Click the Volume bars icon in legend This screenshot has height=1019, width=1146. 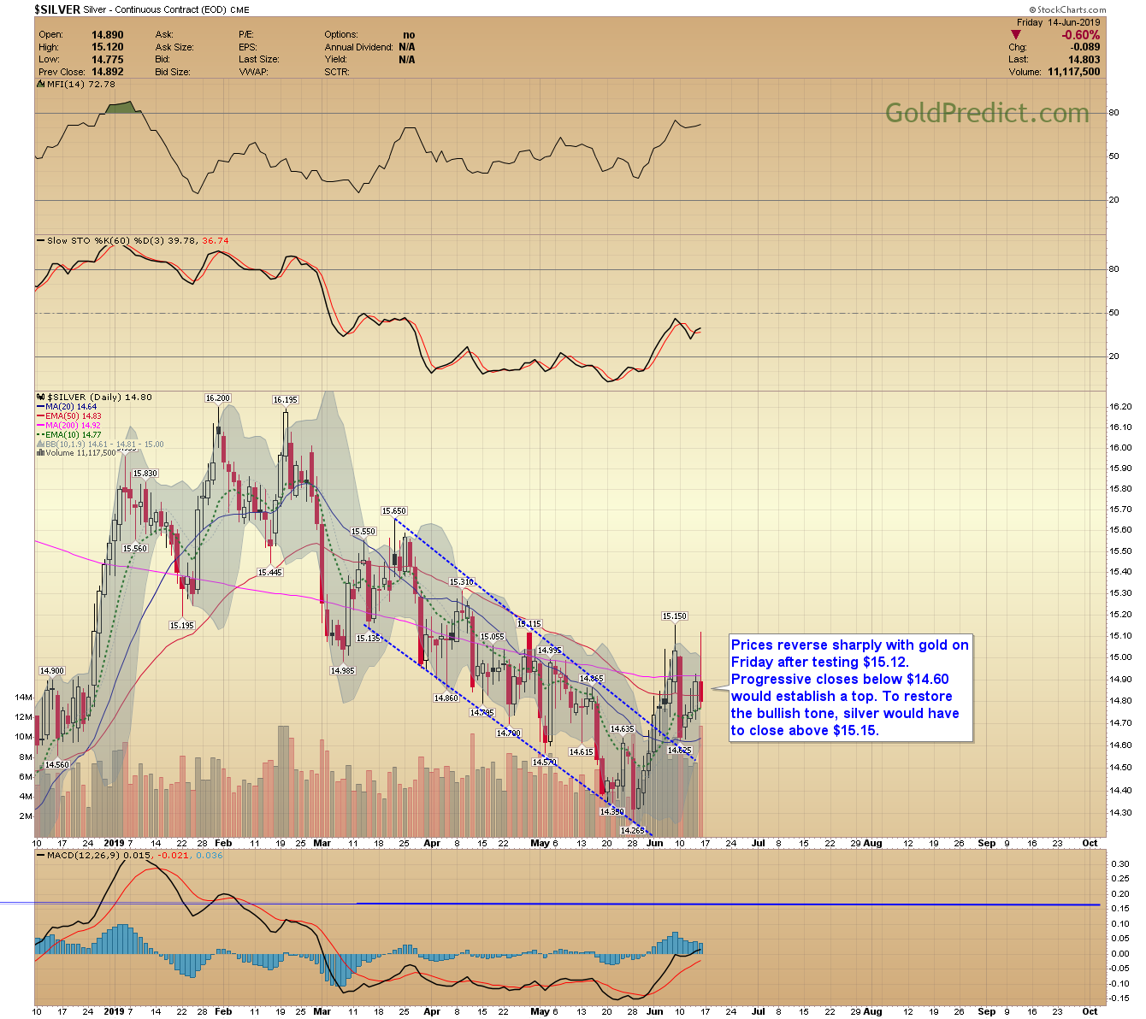[x=40, y=453]
